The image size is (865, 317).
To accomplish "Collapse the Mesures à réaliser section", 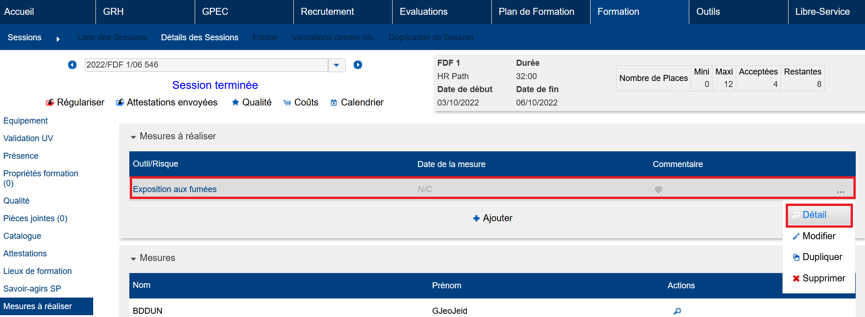I will click(134, 137).
